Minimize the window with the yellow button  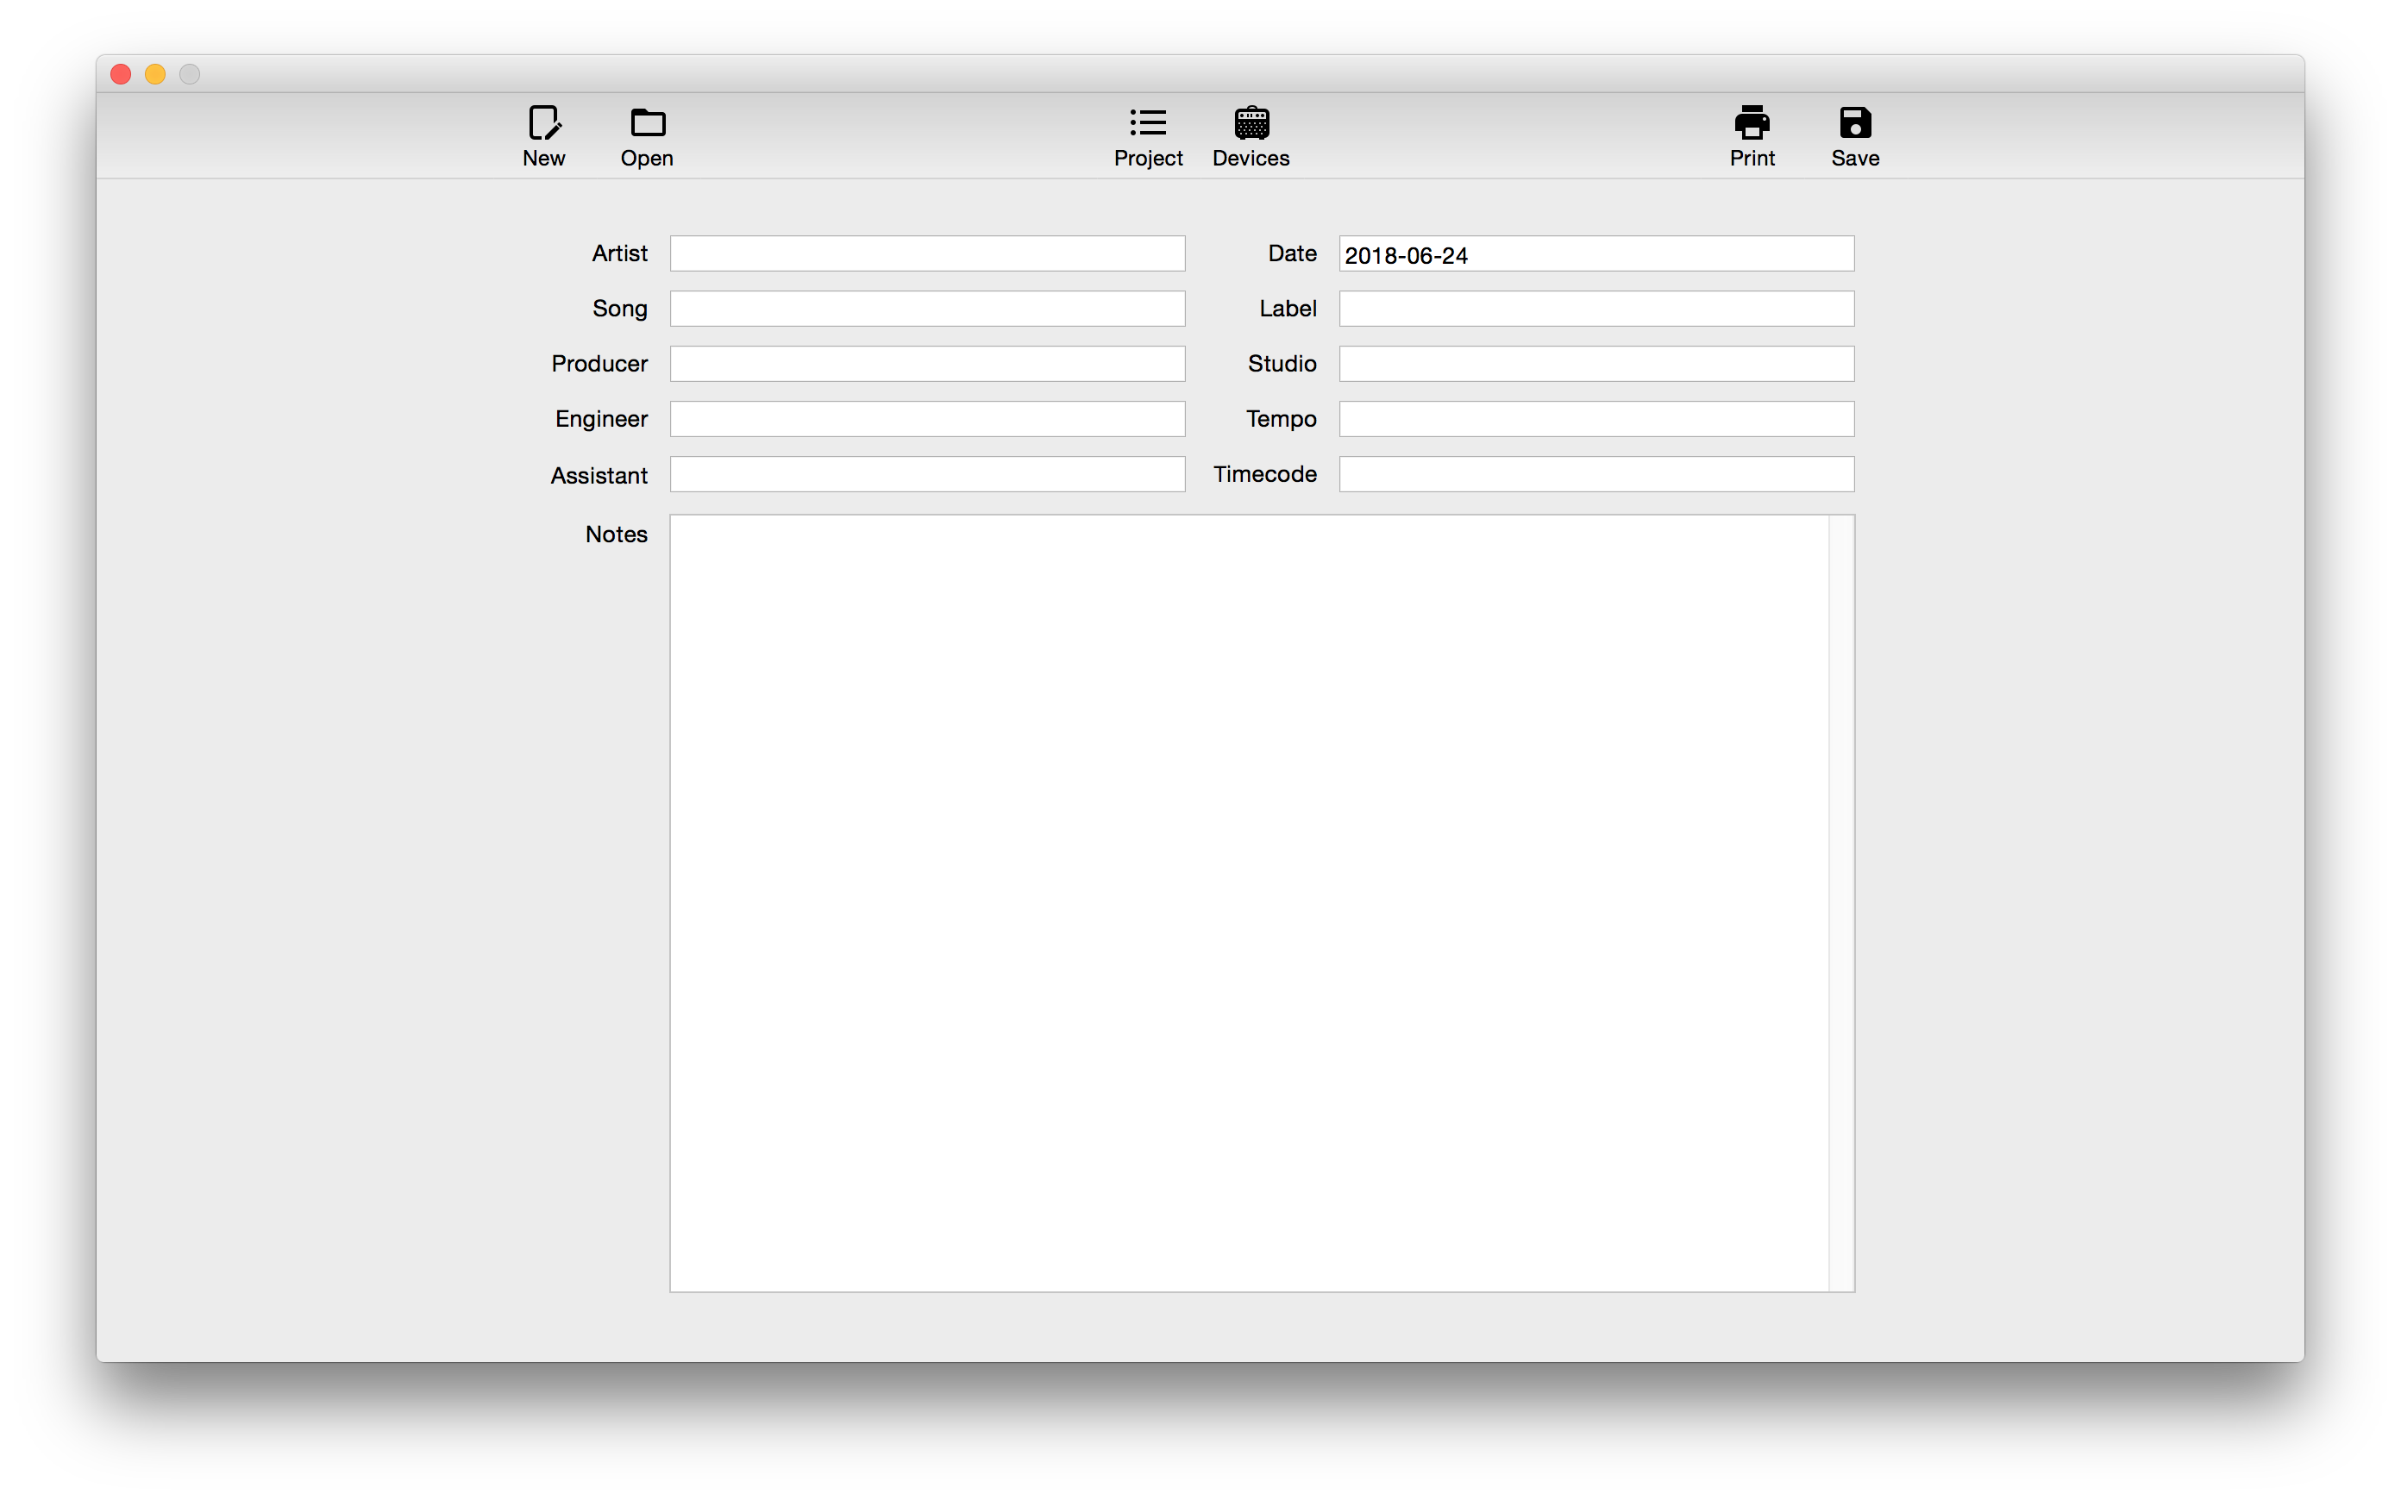pyautogui.click(x=154, y=74)
